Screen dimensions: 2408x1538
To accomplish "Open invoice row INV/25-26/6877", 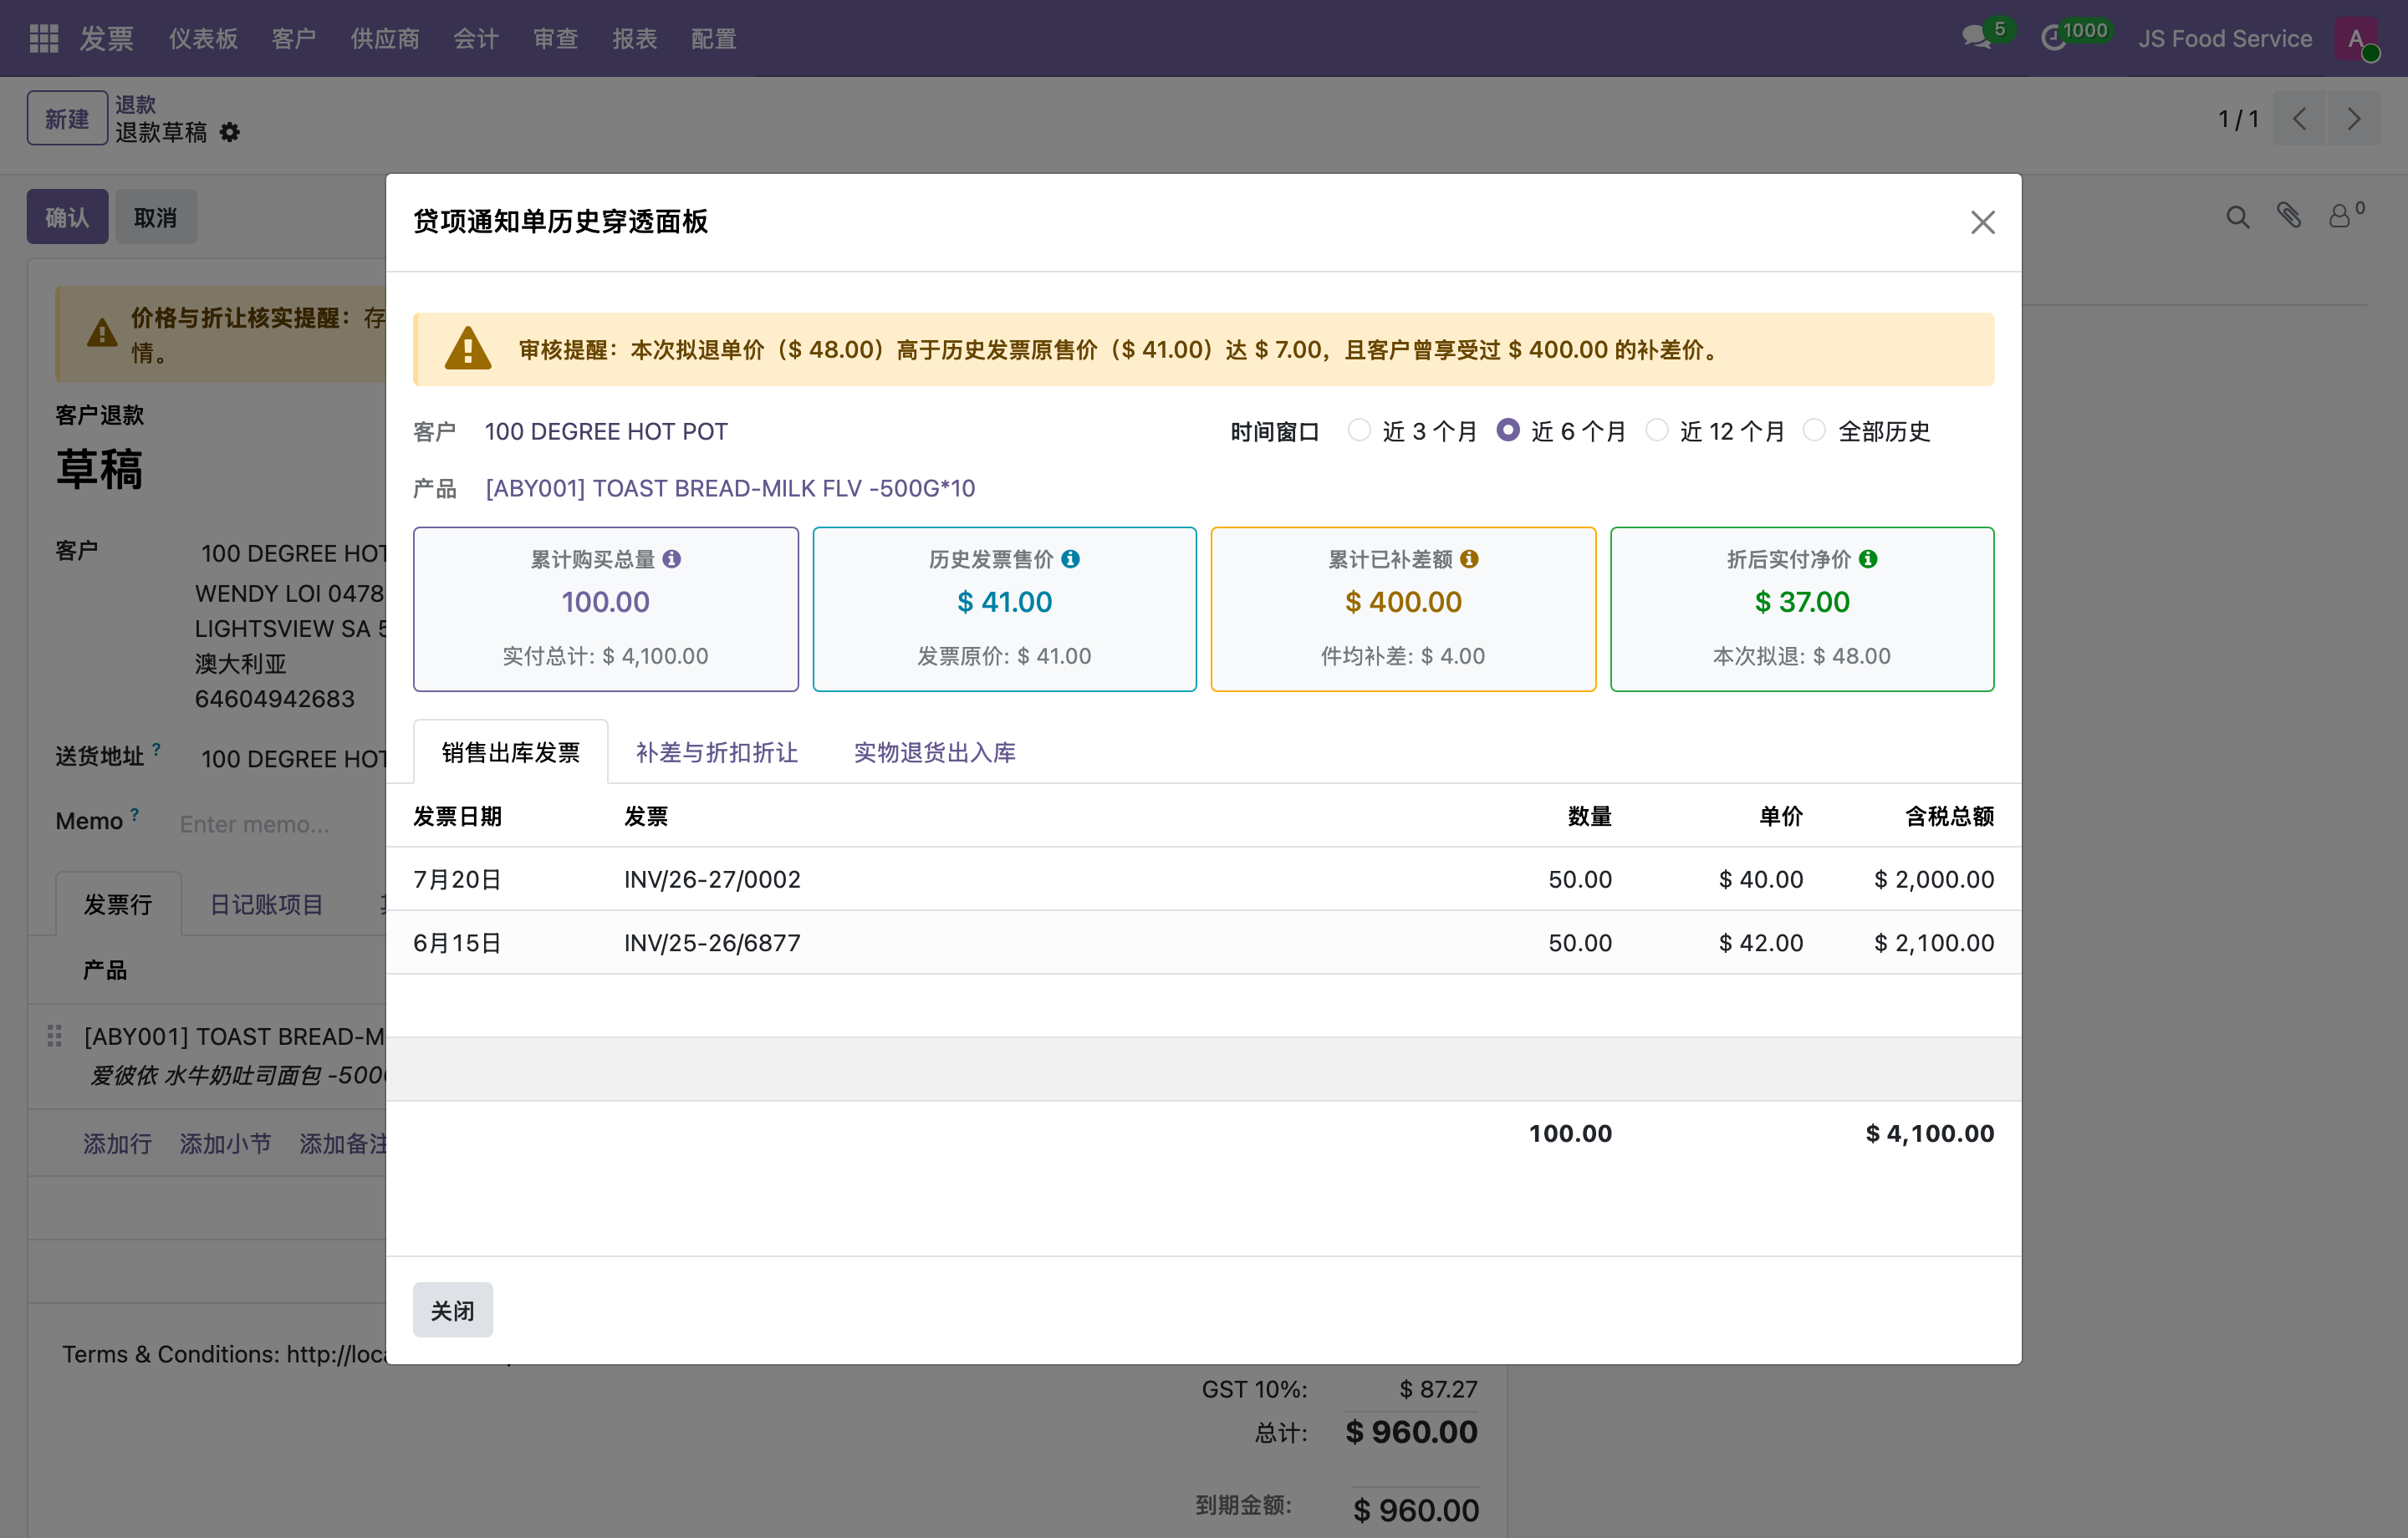I will click(x=1203, y=942).
